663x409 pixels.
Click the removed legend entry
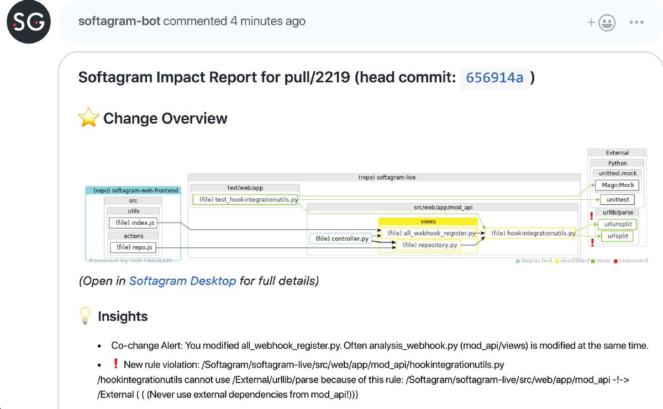[x=631, y=261]
